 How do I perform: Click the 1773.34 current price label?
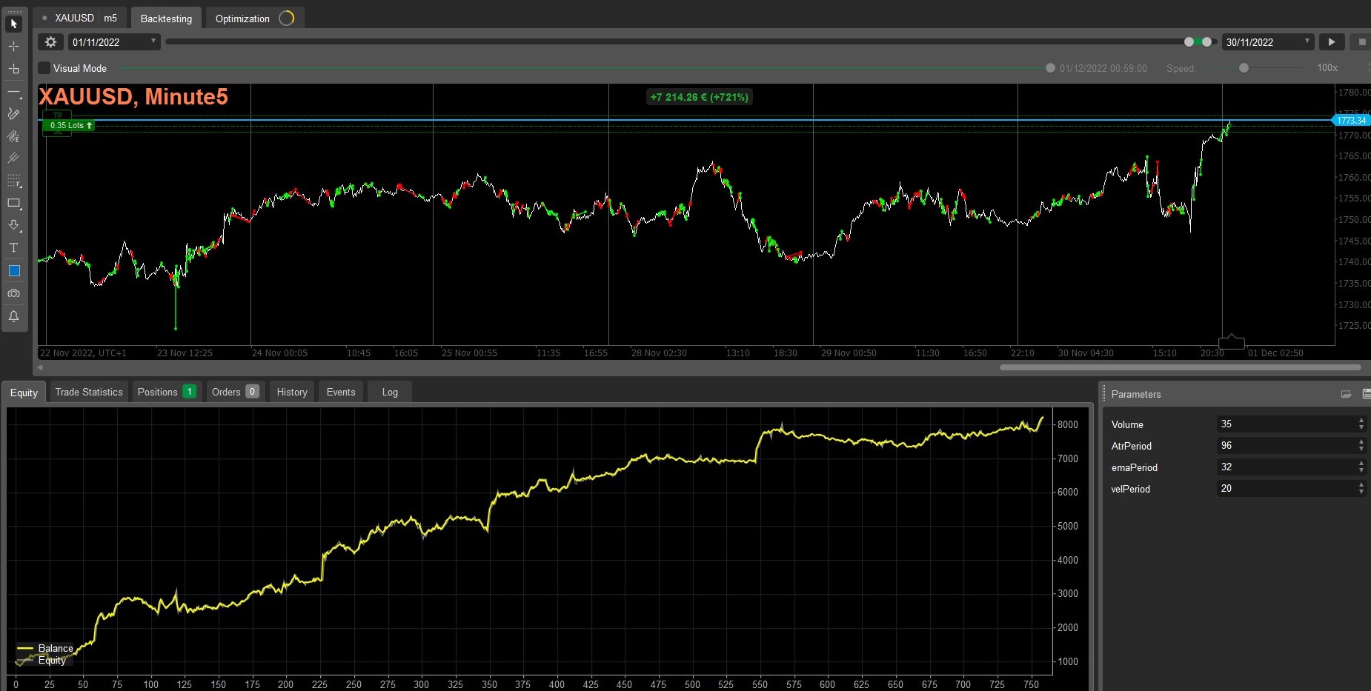pos(1351,120)
